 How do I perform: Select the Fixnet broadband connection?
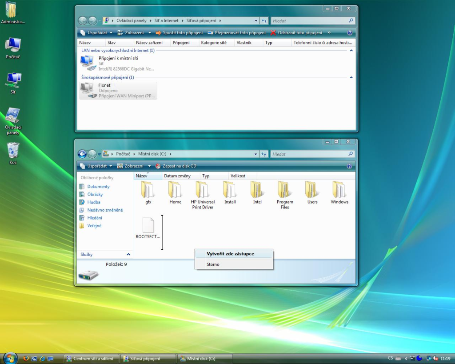coord(118,91)
